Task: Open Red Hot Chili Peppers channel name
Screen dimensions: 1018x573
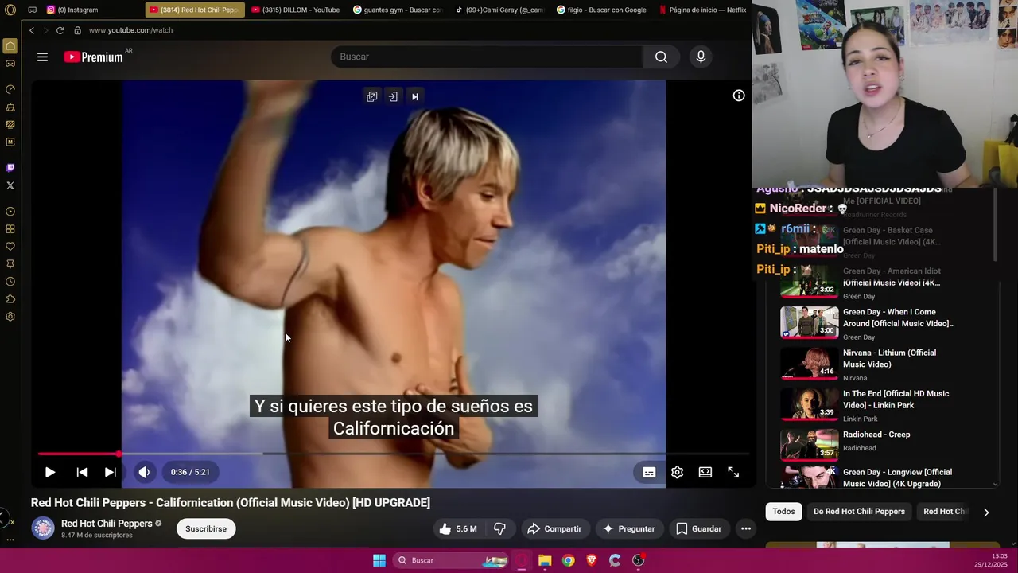Action: [107, 524]
